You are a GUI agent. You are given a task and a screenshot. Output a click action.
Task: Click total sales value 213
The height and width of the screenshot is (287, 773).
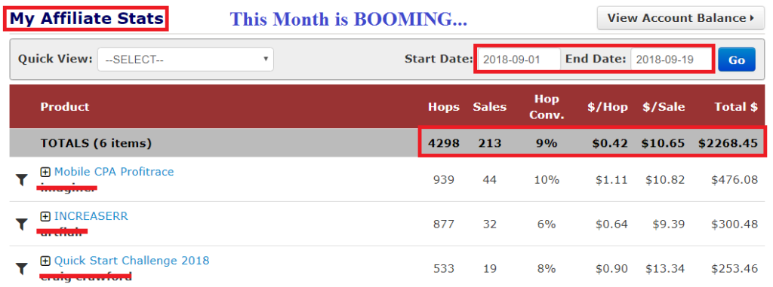click(489, 143)
